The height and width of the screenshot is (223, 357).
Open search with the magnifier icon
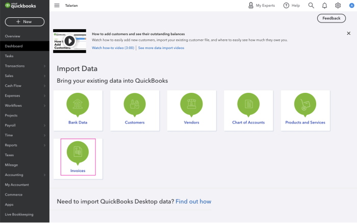click(311, 5)
